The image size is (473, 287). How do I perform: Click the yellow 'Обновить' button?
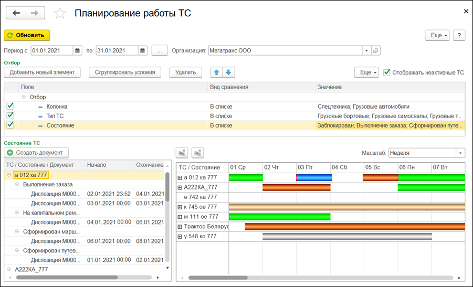pyautogui.click(x=27, y=35)
